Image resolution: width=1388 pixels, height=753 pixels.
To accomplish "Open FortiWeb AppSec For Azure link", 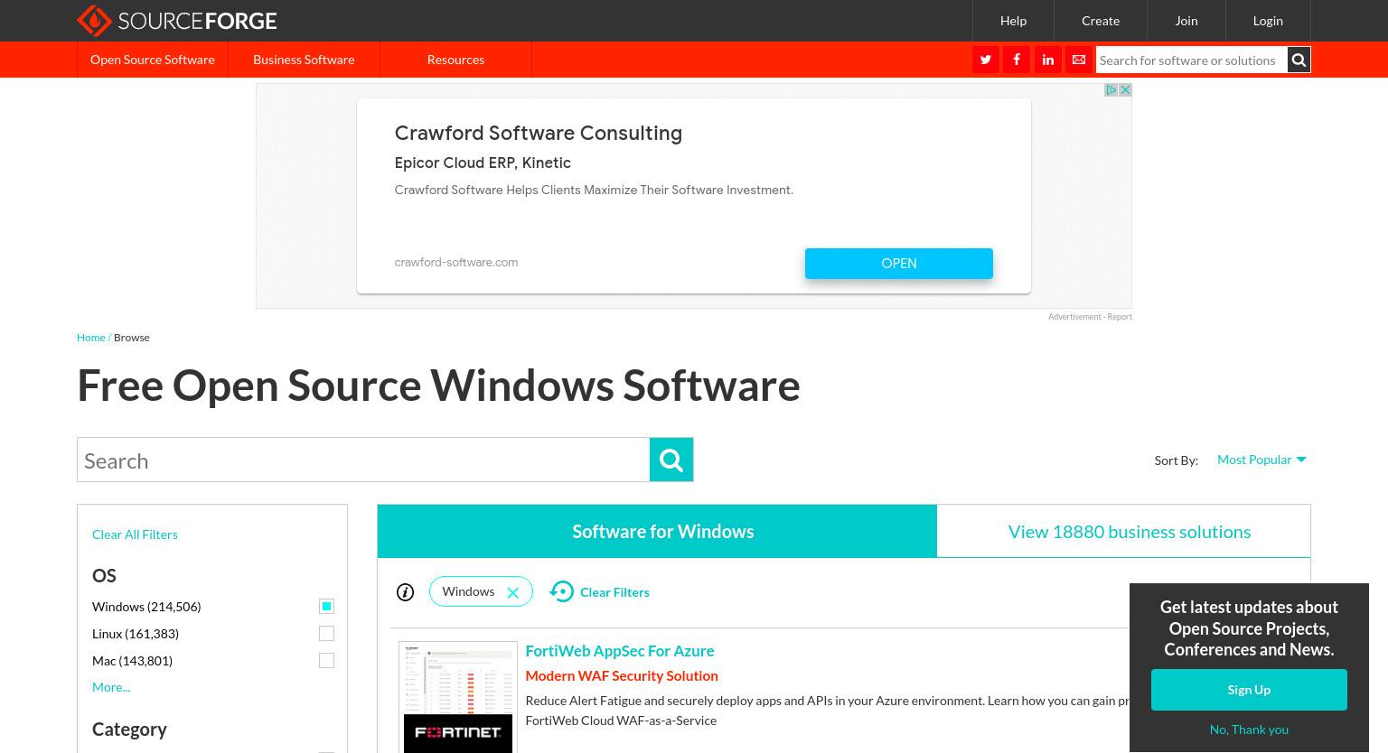I will click(620, 651).
